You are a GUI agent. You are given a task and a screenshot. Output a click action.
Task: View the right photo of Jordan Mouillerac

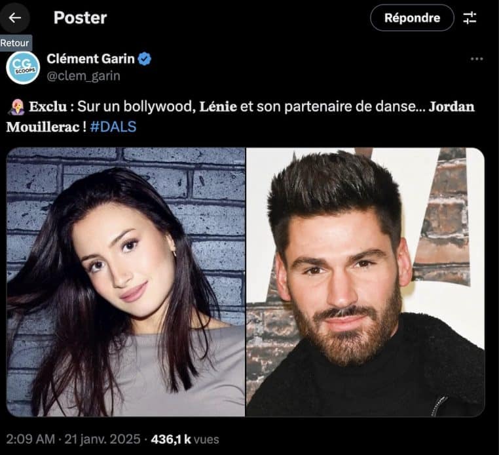click(365, 282)
